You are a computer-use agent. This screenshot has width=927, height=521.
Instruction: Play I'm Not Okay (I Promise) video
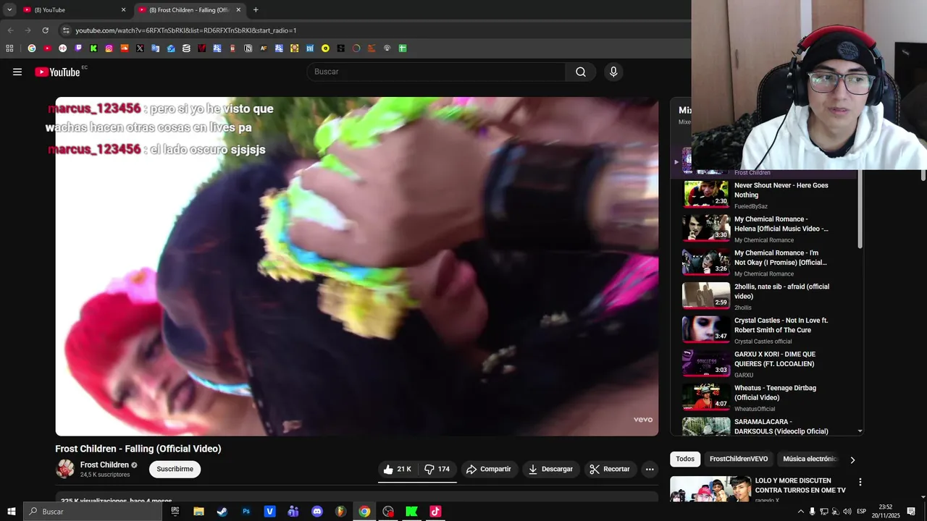point(768,263)
